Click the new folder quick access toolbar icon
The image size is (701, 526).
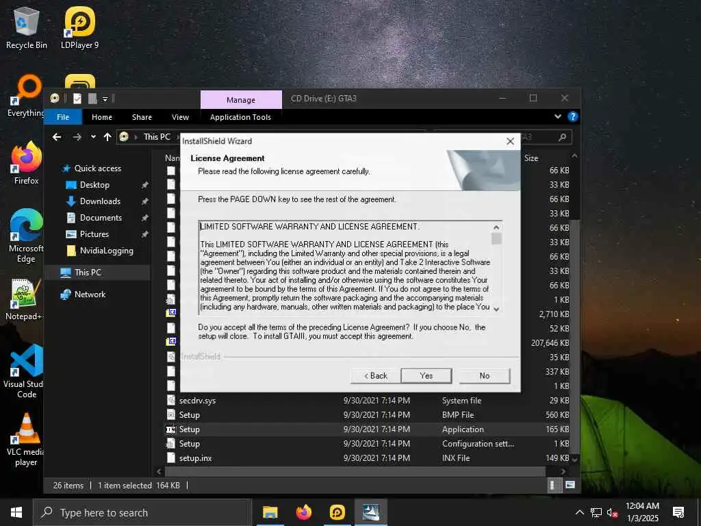(92, 99)
